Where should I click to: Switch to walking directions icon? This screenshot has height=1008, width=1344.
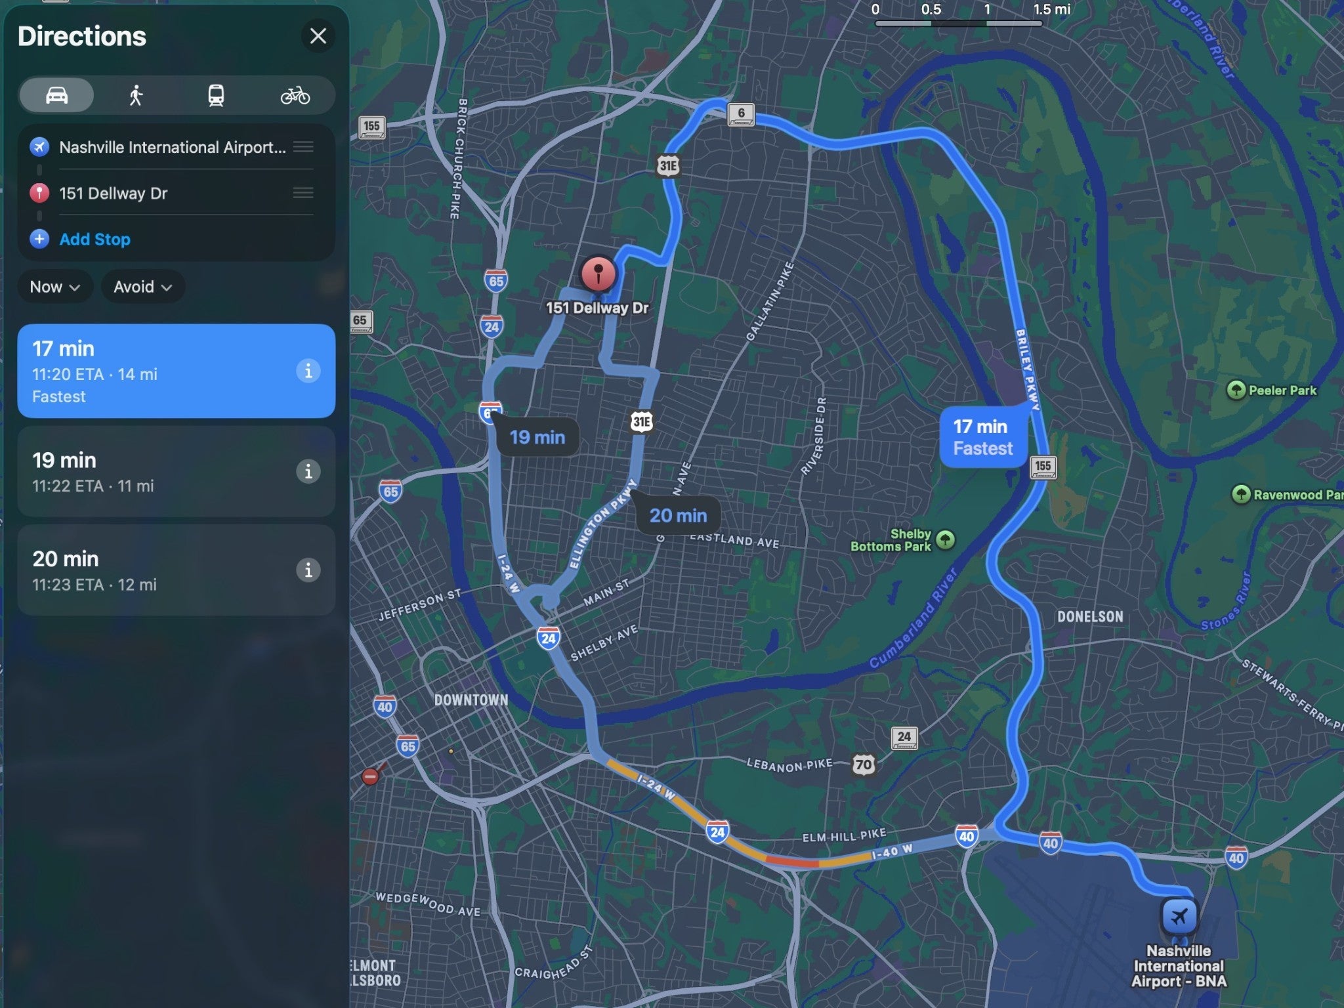136,96
